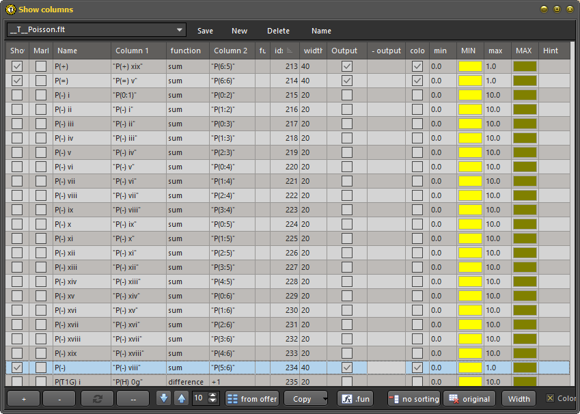Click the 'no sorting' icon button
The image size is (580, 414).
414,399
